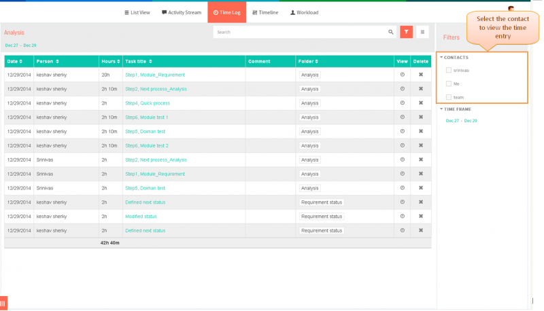Open the orange side panel handle at bottom left
The width and height of the screenshot is (544, 311).
coord(3,304)
